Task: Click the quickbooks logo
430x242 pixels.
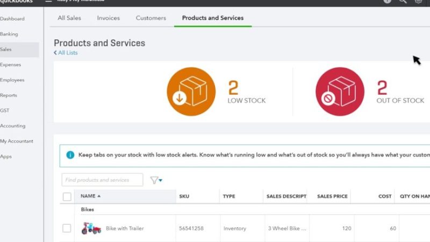Action: tap(17, 2)
